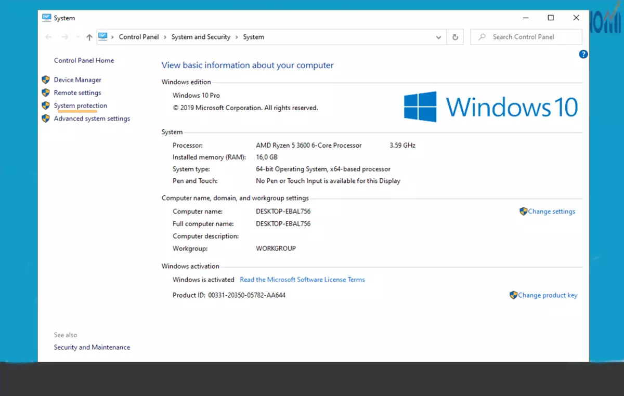
Task: Click the Windows 10 Pro edition text
Action: 196,95
